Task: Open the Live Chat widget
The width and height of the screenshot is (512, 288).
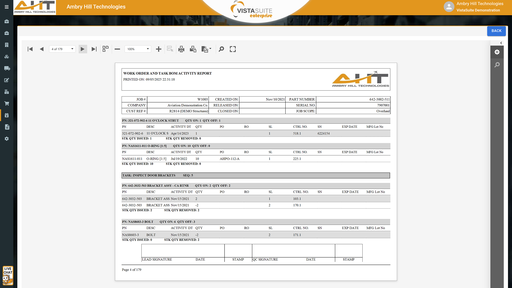Action: point(8,275)
